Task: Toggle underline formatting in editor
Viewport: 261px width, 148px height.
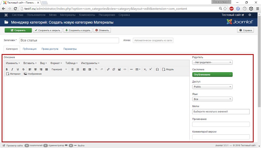Action: (18, 69)
